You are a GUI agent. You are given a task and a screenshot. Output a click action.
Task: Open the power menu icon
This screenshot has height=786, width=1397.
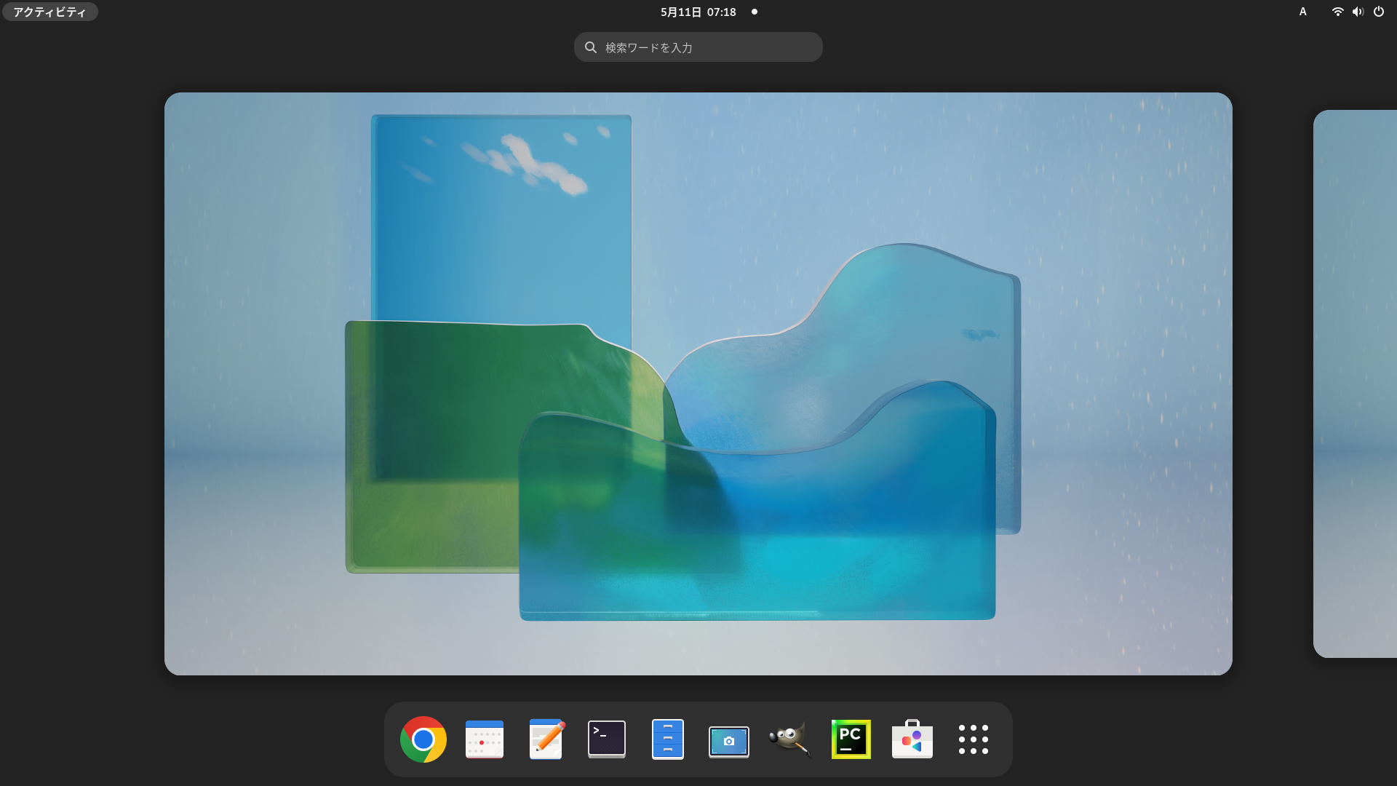click(x=1379, y=12)
